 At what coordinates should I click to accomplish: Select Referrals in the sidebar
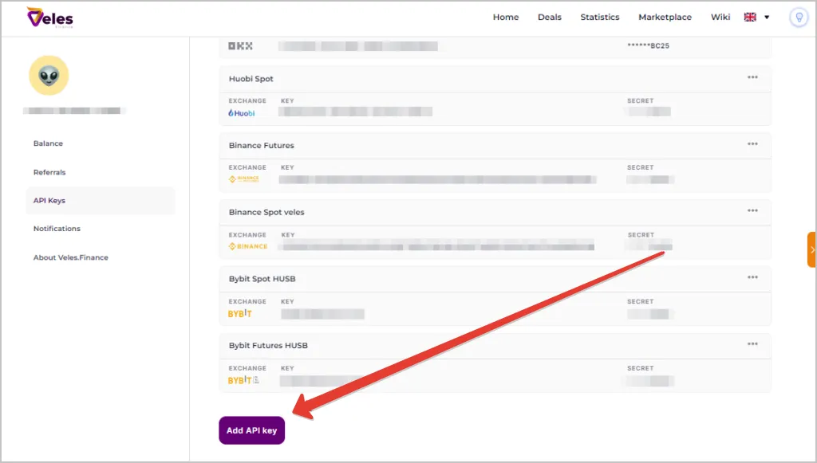(x=49, y=172)
